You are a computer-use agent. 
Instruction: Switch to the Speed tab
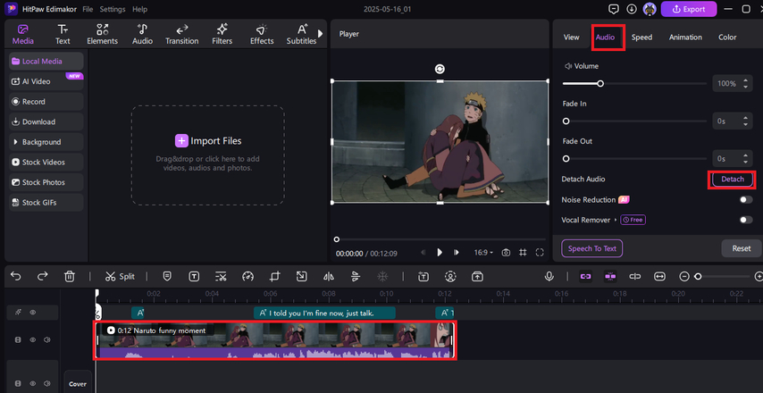point(641,38)
